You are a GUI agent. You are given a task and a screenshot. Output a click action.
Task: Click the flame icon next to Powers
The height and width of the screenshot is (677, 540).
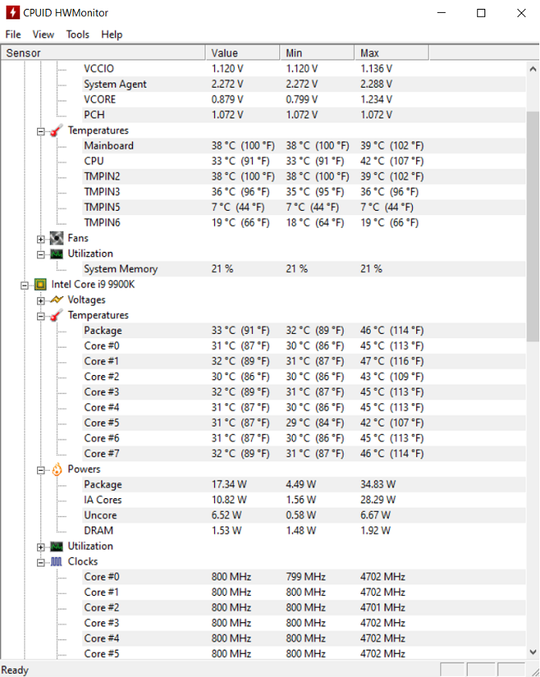click(56, 469)
